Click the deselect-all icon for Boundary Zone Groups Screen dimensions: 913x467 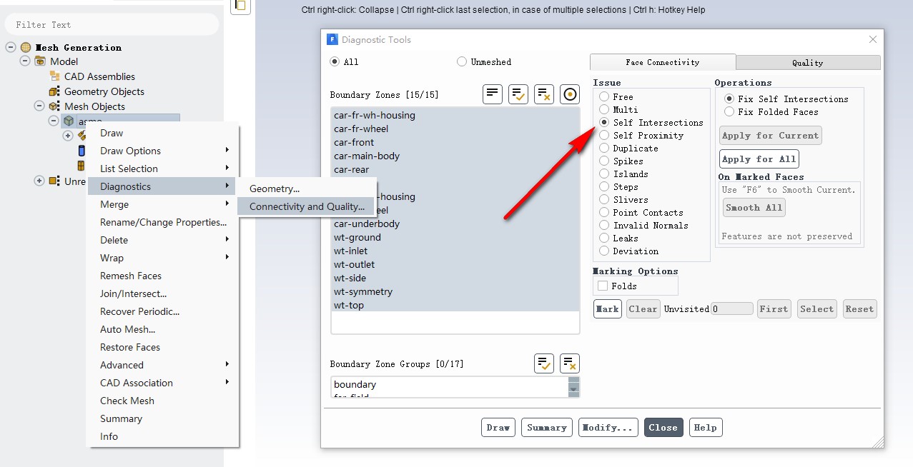570,363
